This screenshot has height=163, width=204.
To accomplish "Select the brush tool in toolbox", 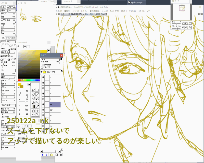I will pyautogui.click(x=37, y=94).
